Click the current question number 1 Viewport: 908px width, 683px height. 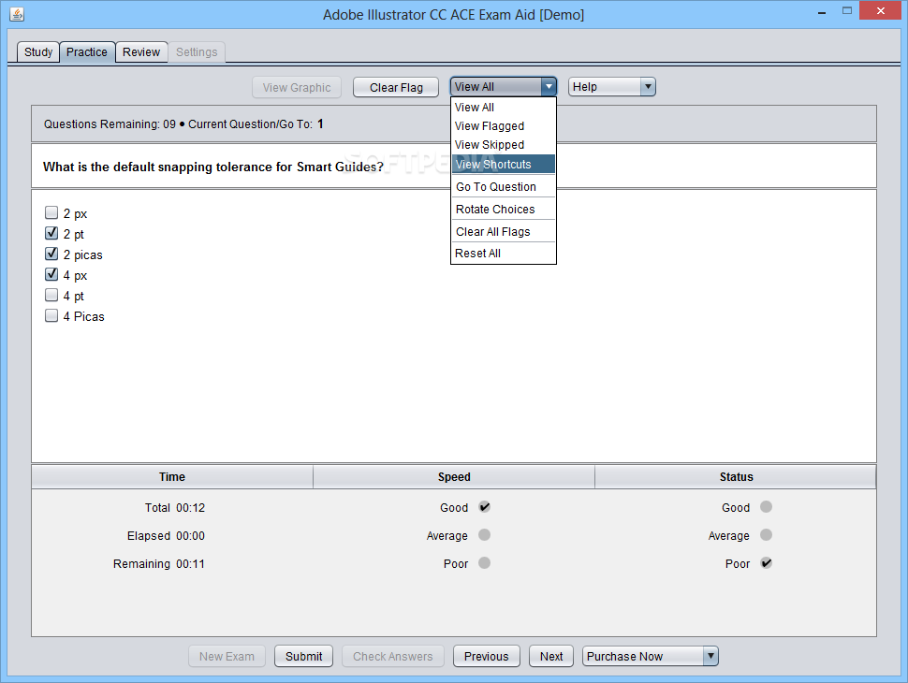[x=320, y=124]
